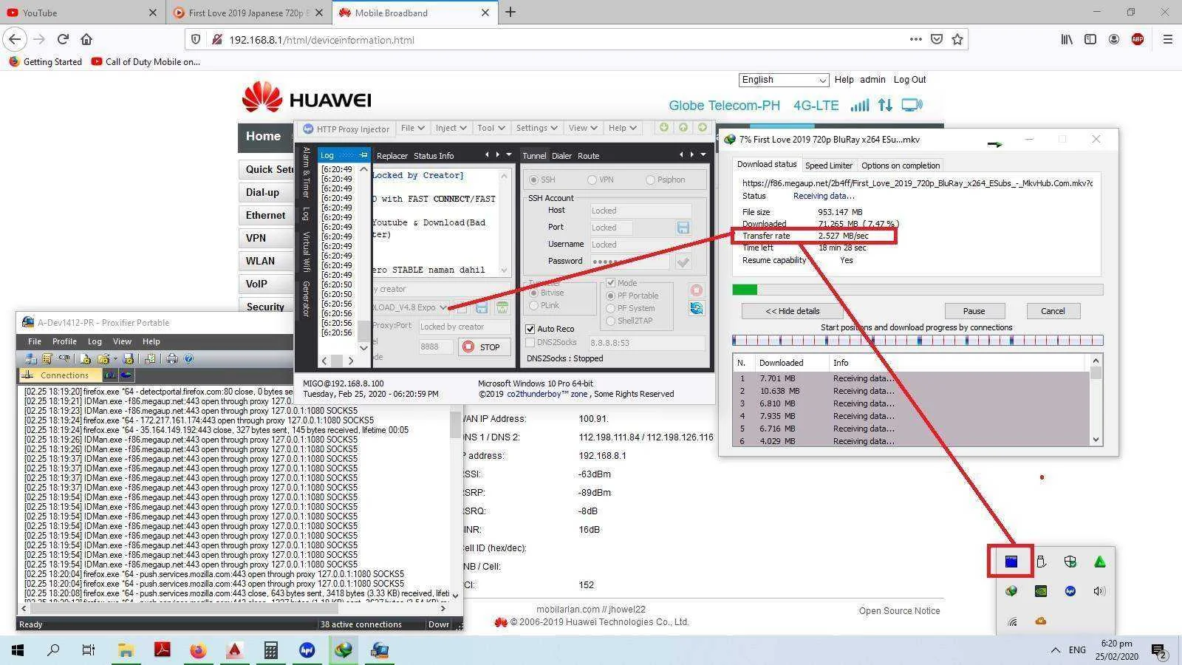
Task: Click the Firefox address bar URL
Action: tap(321, 40)
